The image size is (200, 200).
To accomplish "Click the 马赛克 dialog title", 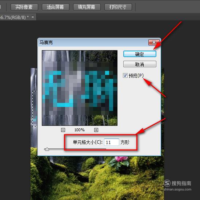I will click(x=46, y=43).
